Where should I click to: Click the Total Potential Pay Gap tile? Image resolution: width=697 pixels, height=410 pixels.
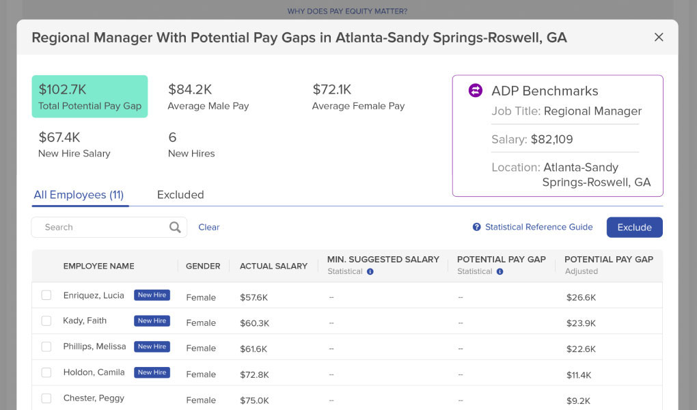pyautogui.click(x=90, y=96)
